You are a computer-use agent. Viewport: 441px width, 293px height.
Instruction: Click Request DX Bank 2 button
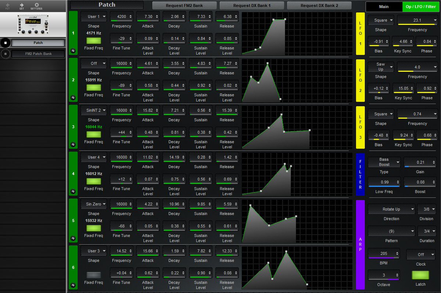click(319, 6)
